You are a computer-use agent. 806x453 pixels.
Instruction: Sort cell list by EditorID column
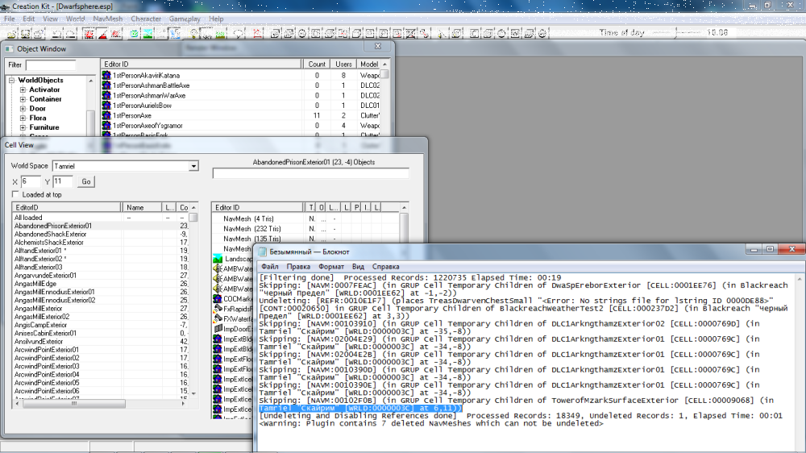click(x=67, y=208)
